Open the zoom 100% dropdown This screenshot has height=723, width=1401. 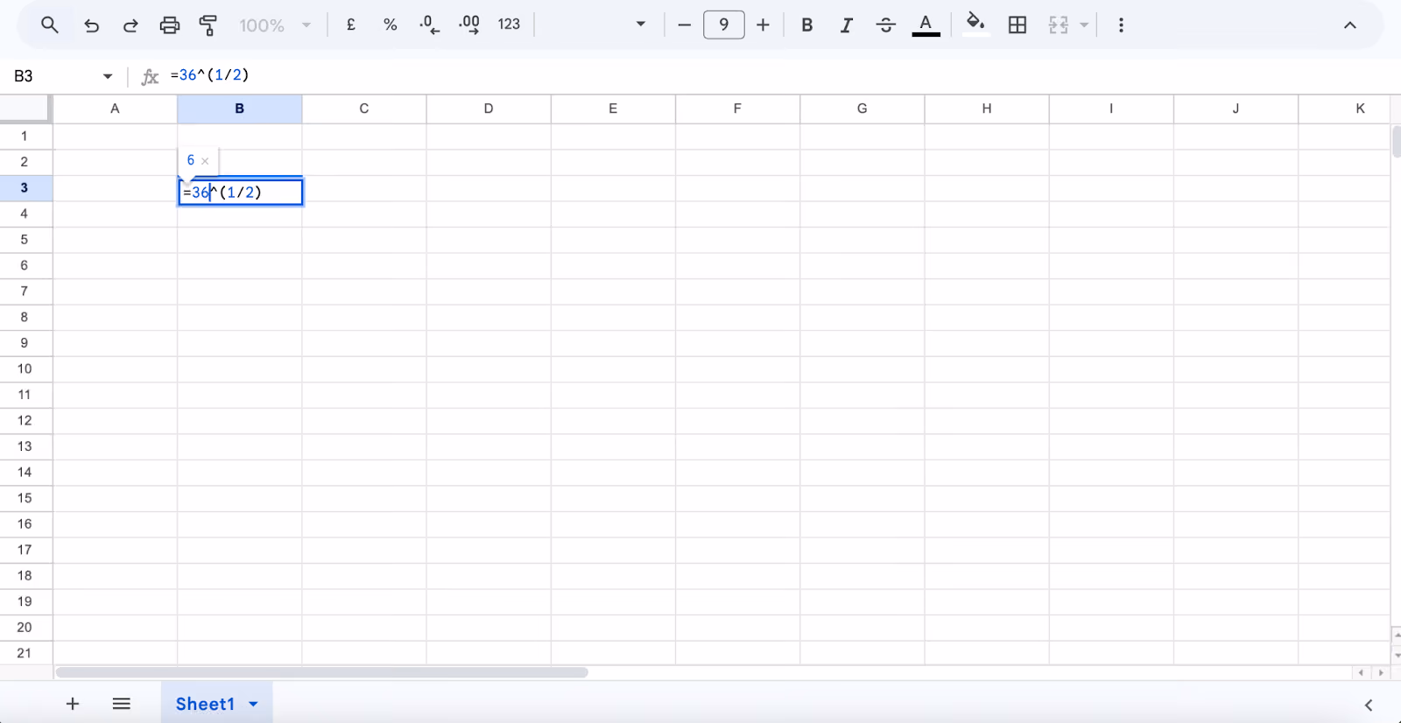pos(275,25)
